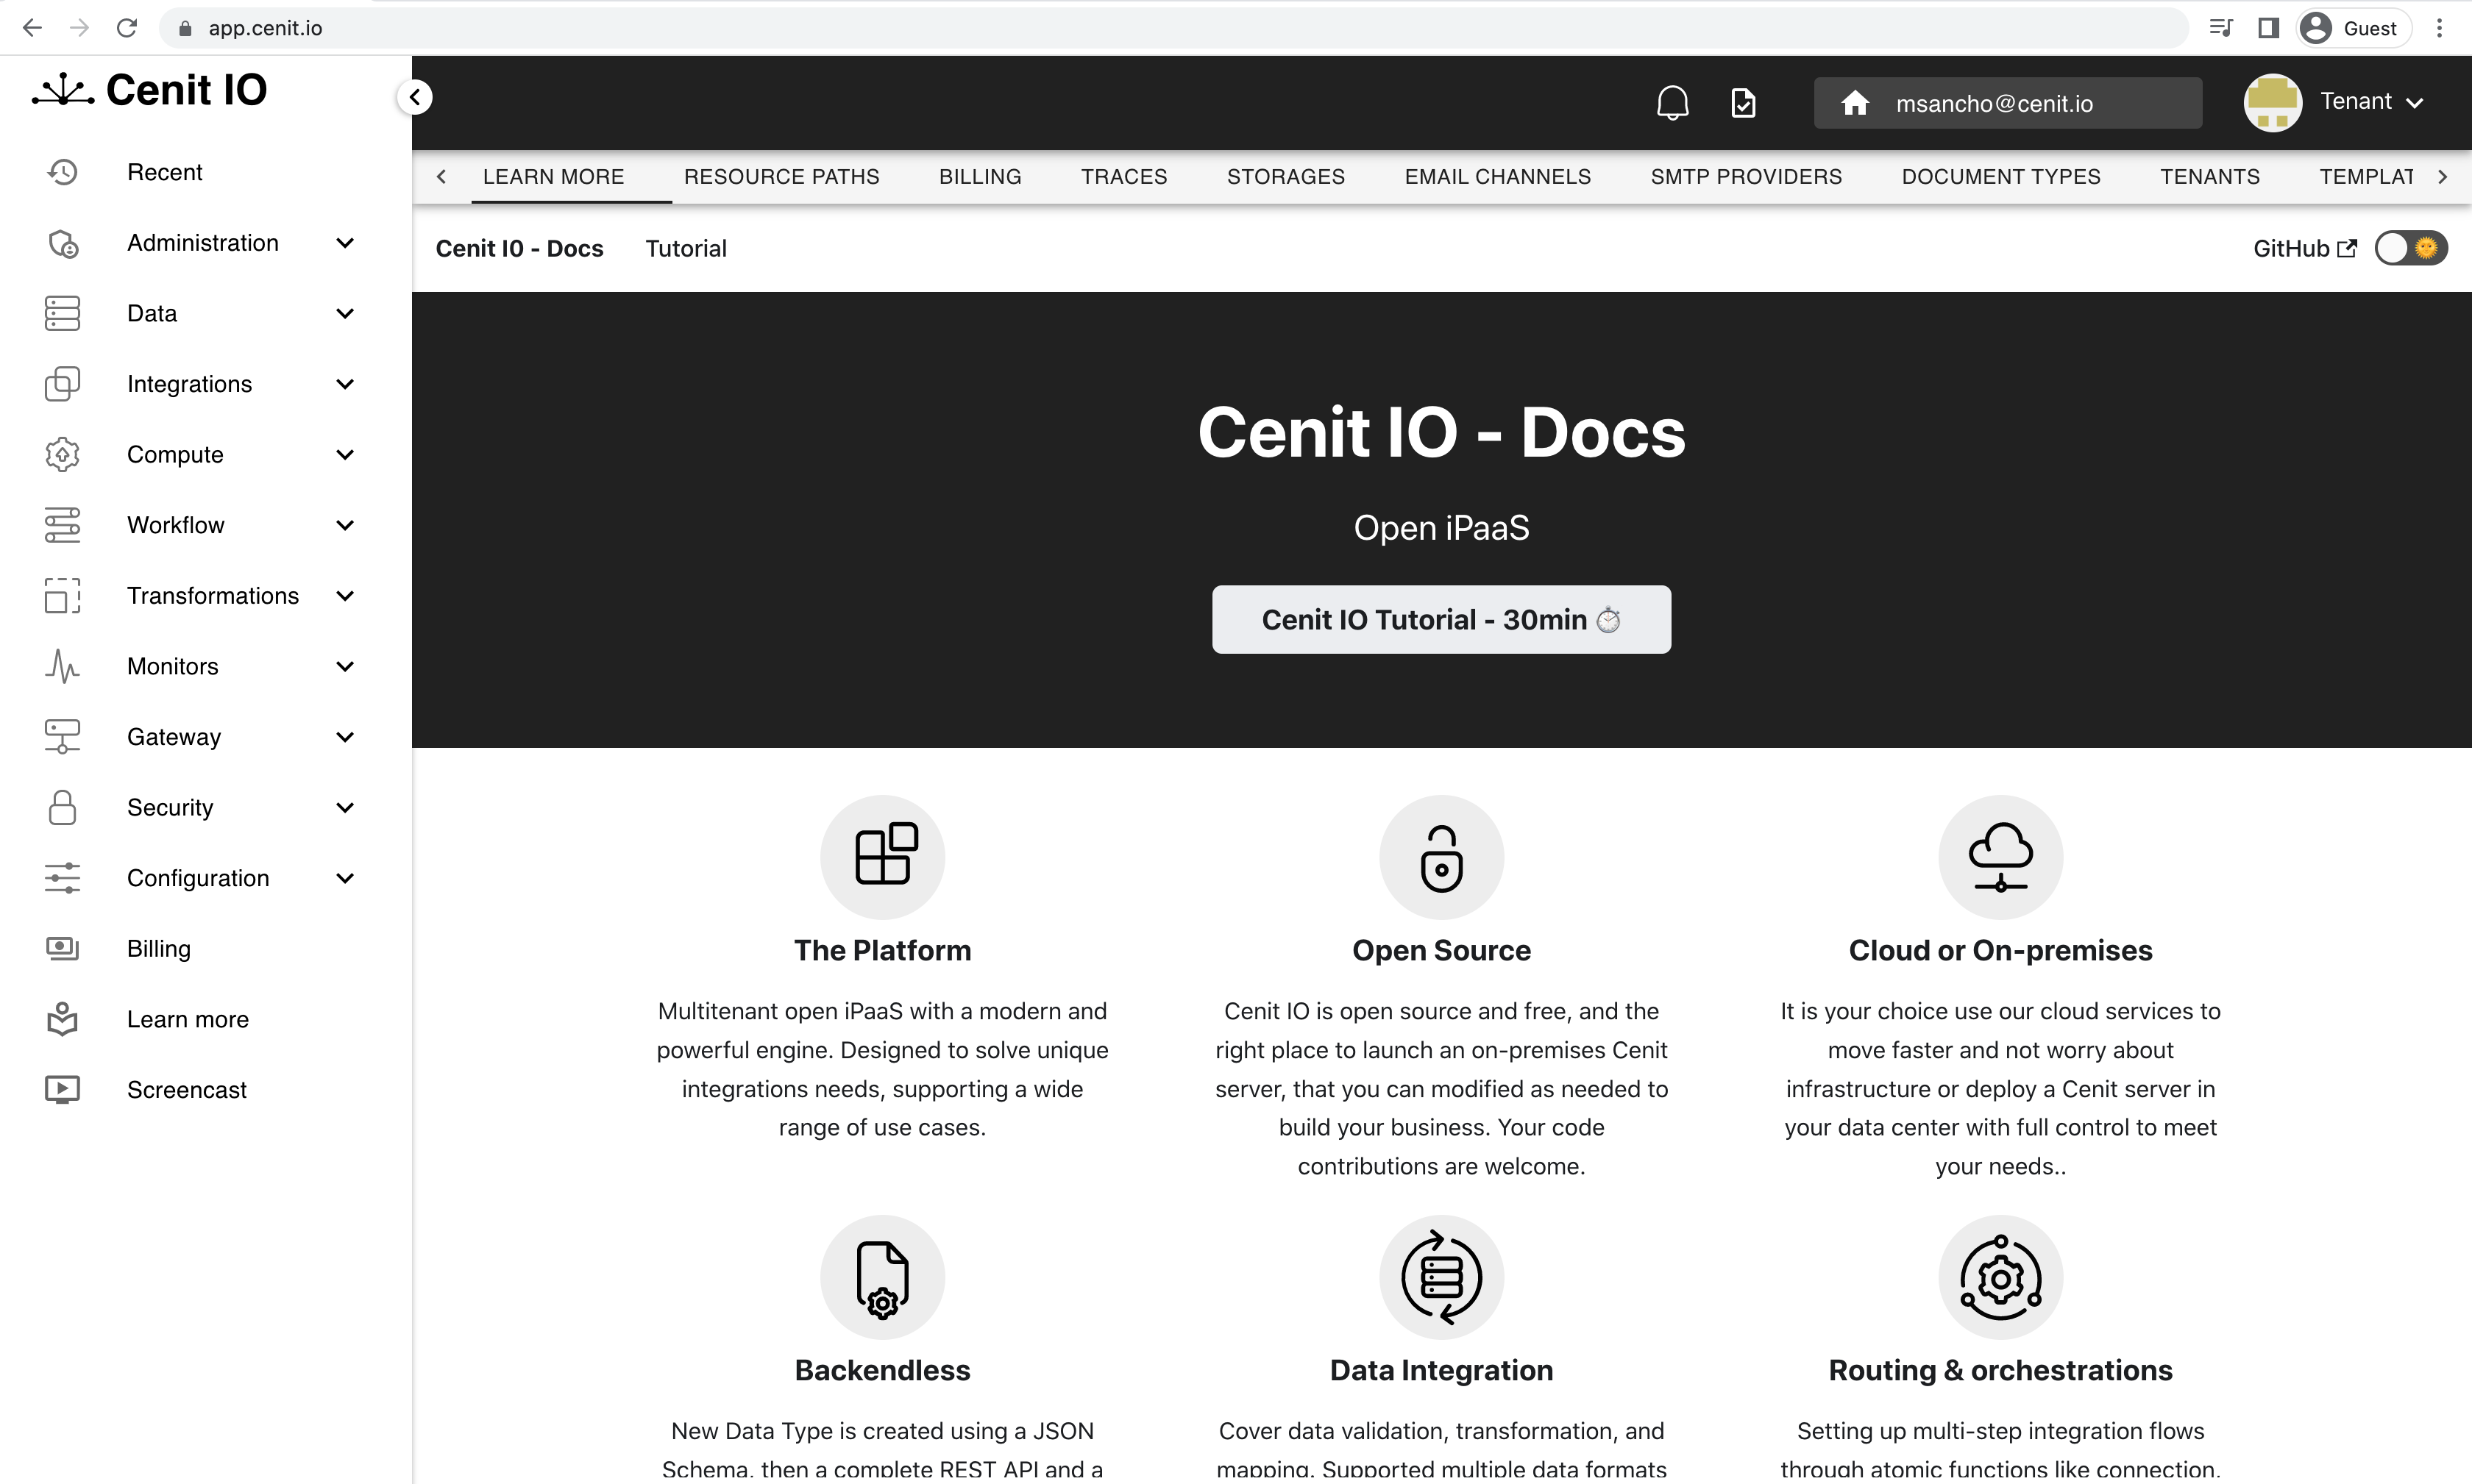Collapse the sidebar with the arrow button
Screen dimensions: 2472x1484
414,97
